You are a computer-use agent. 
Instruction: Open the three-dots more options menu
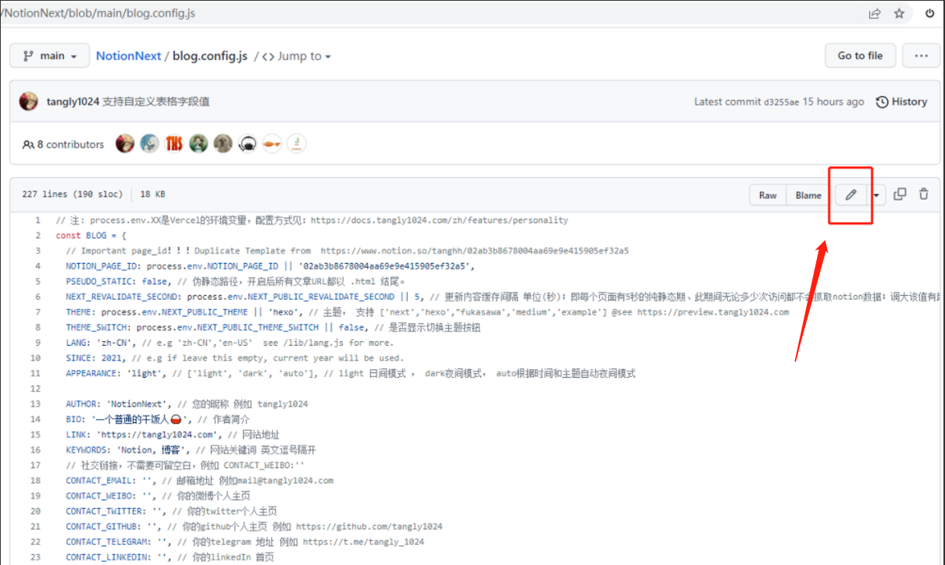(921, 55)
